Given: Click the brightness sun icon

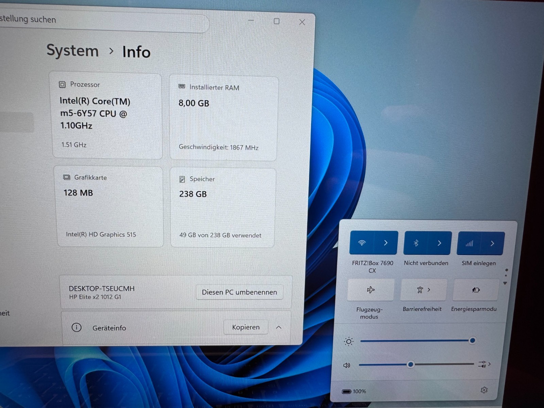Looking at the screenshot, I should (x=348, y=341).
